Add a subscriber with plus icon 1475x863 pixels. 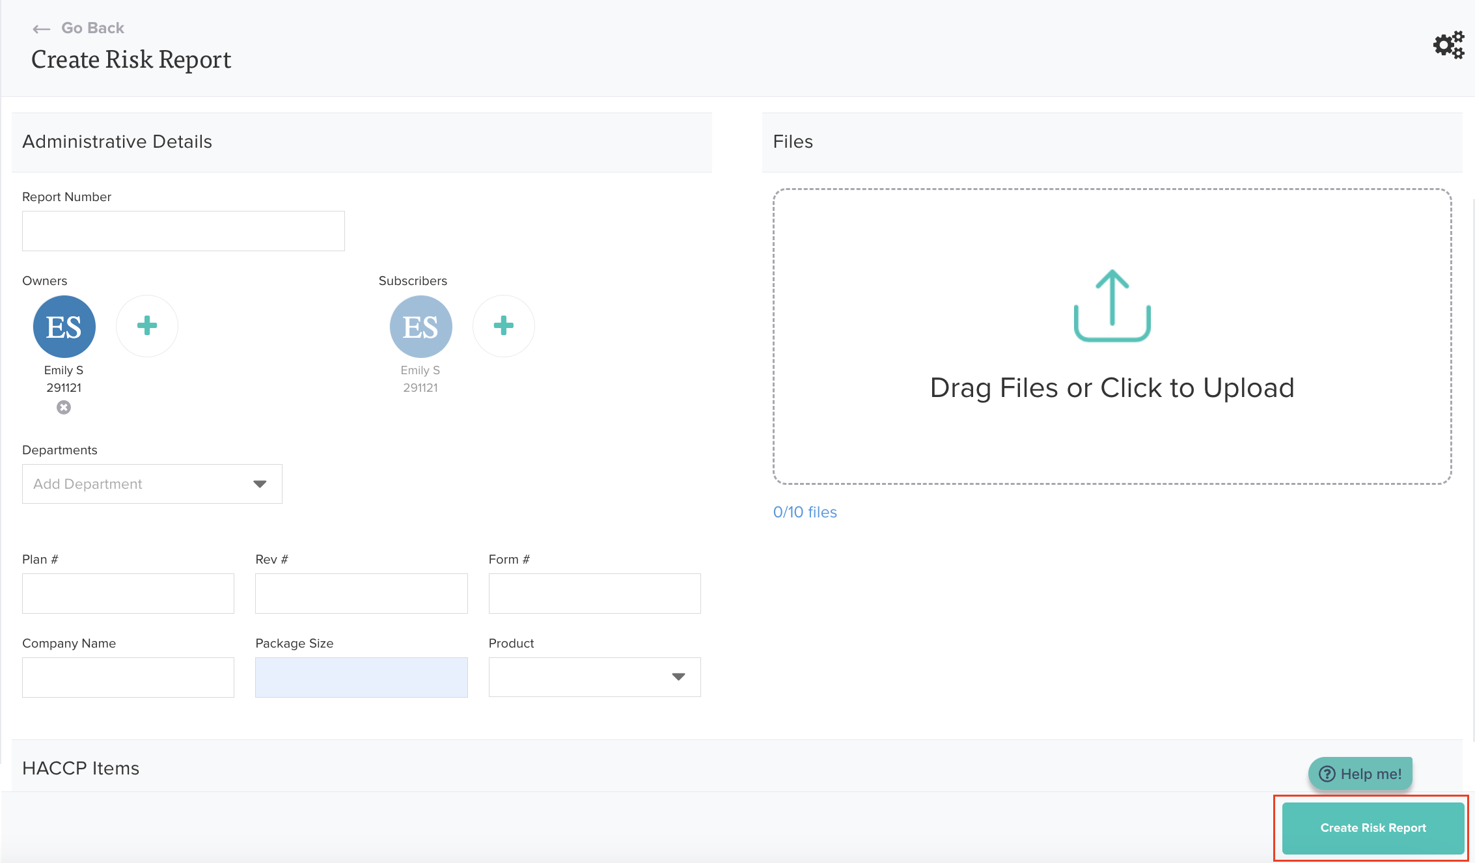pos(504,325)
